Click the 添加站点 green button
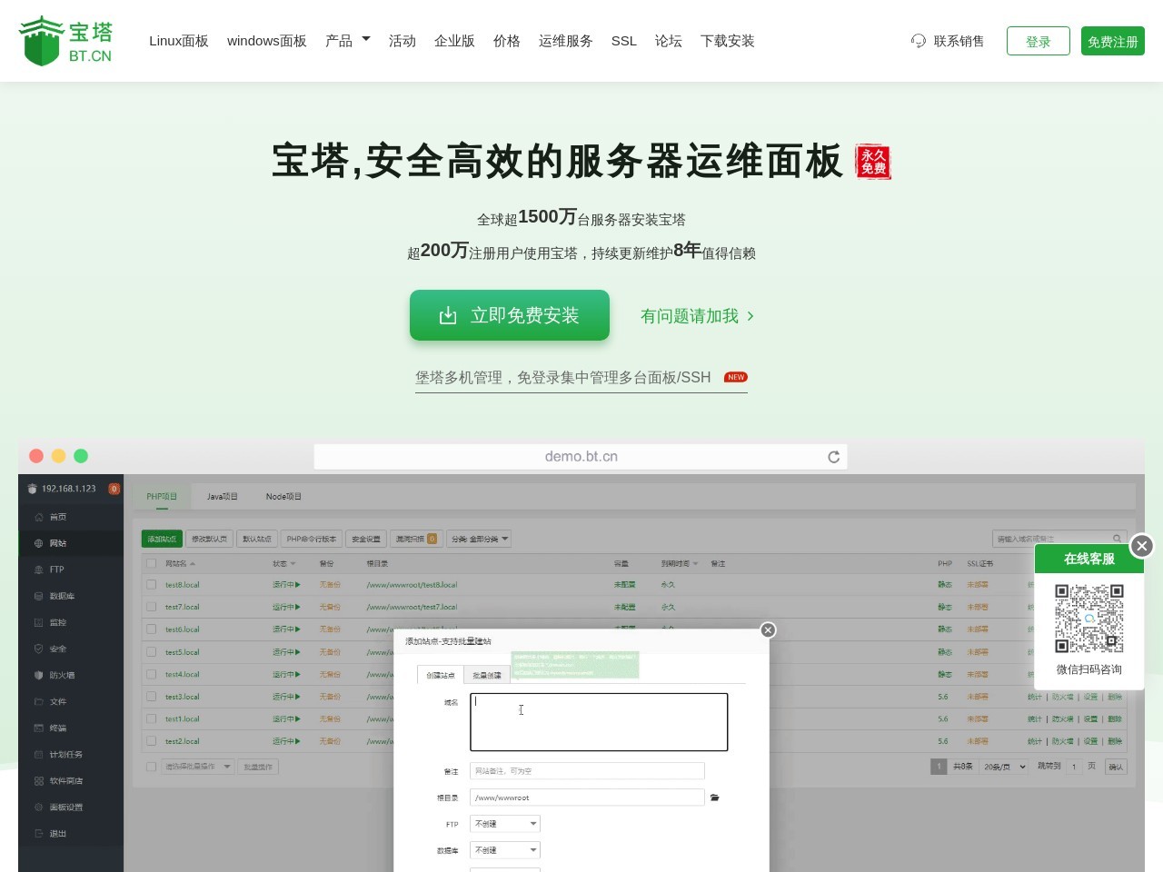This screenshot has height=872, width=1163. click(163, 539)
